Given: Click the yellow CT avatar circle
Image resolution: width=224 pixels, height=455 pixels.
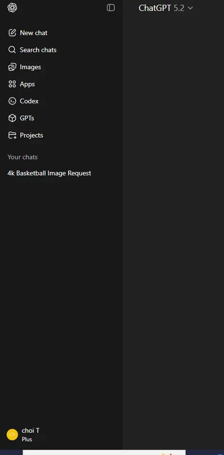Looking at the screenshot, I should point(12,435).
